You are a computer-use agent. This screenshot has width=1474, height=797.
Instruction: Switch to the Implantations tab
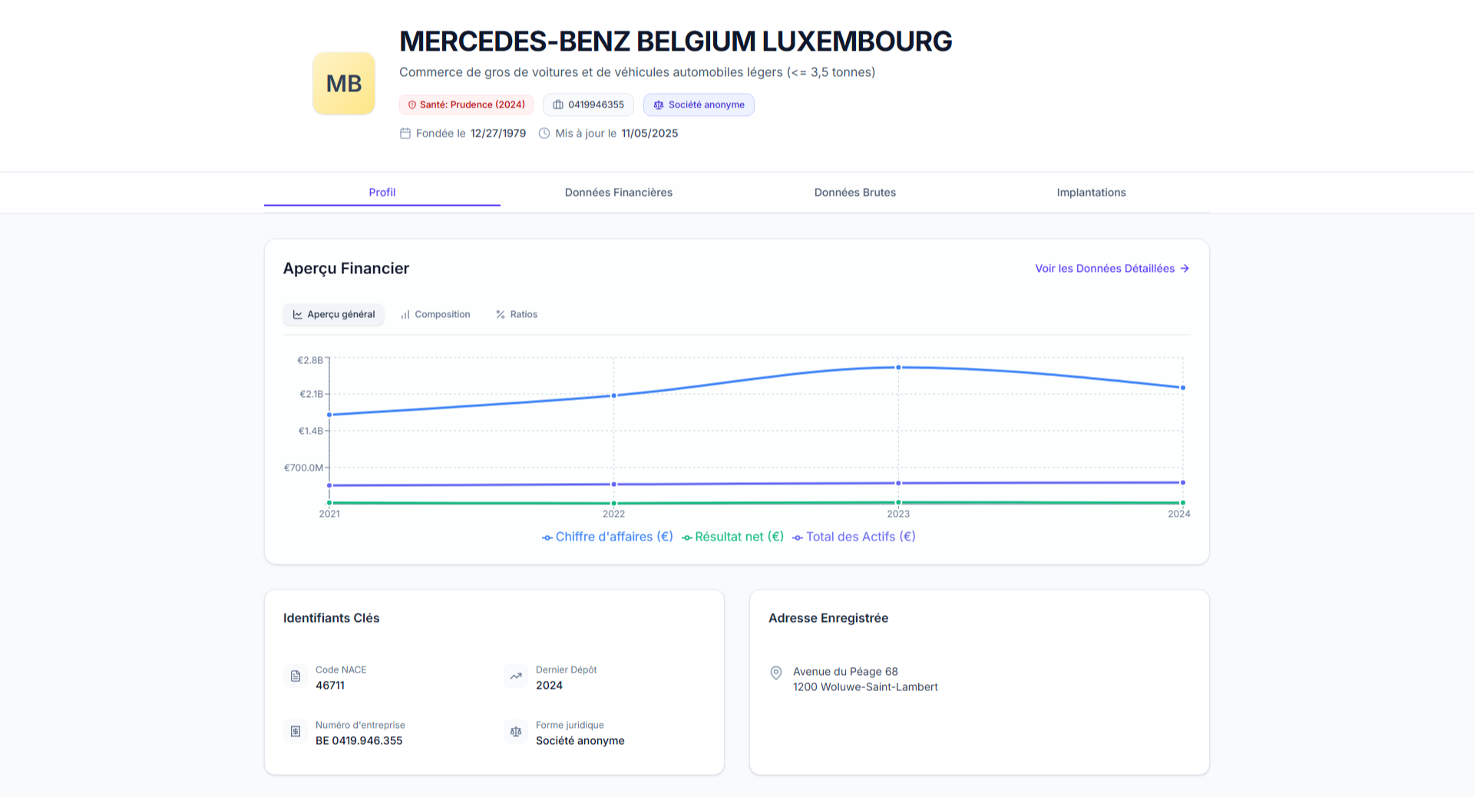[1091, 193]
